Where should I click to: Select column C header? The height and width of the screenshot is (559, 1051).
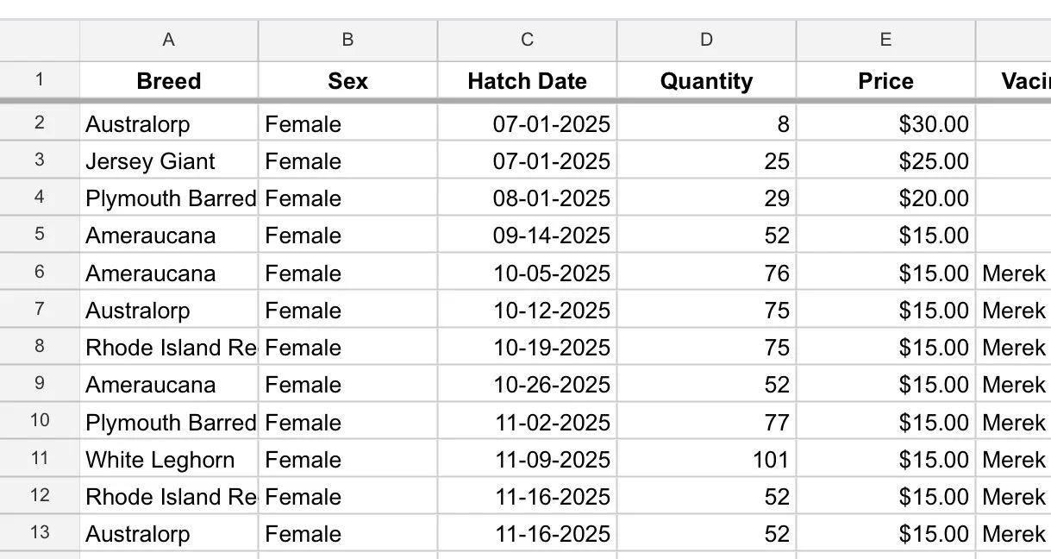527,40
